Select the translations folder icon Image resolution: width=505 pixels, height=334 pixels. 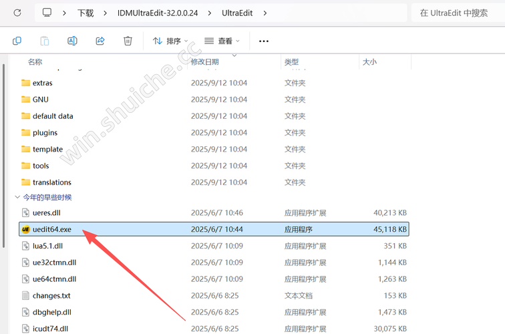tap(25, 182)
